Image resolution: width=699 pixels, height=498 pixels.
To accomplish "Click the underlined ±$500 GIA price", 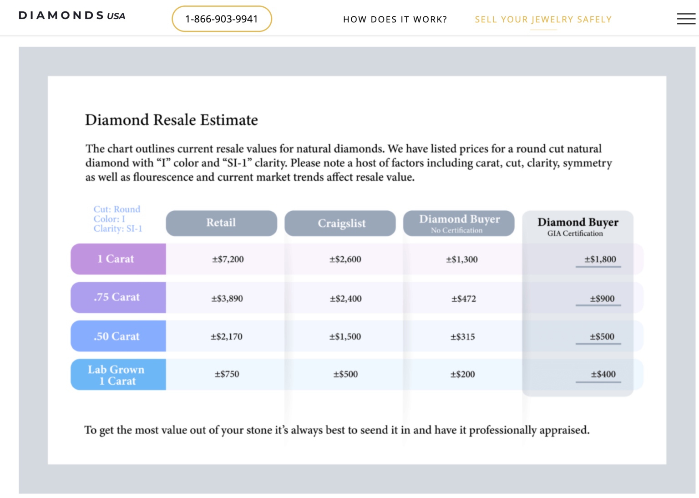I will [x=602, y=337].
